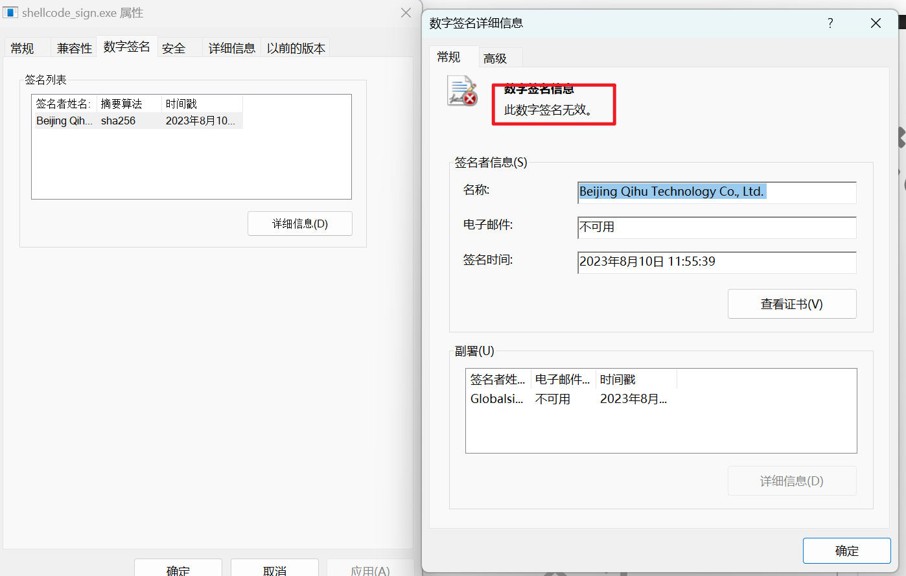Click 详细信息(D) button under signature list
The image size is (906, 576).
(x=300, y=224)
